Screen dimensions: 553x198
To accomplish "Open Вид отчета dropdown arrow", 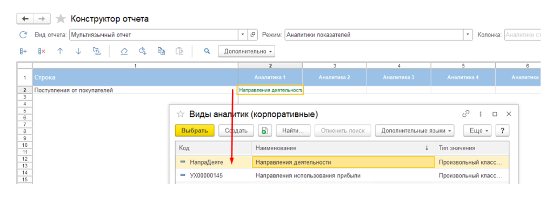I will (x=243, y=35).
